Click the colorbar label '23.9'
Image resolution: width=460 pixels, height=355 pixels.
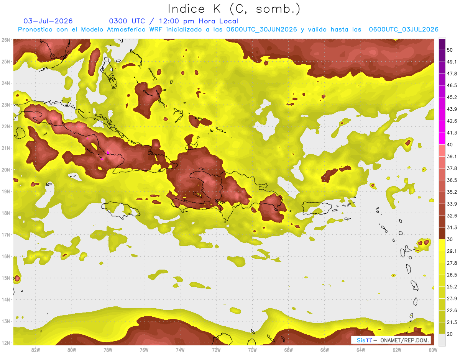[452, 298]
